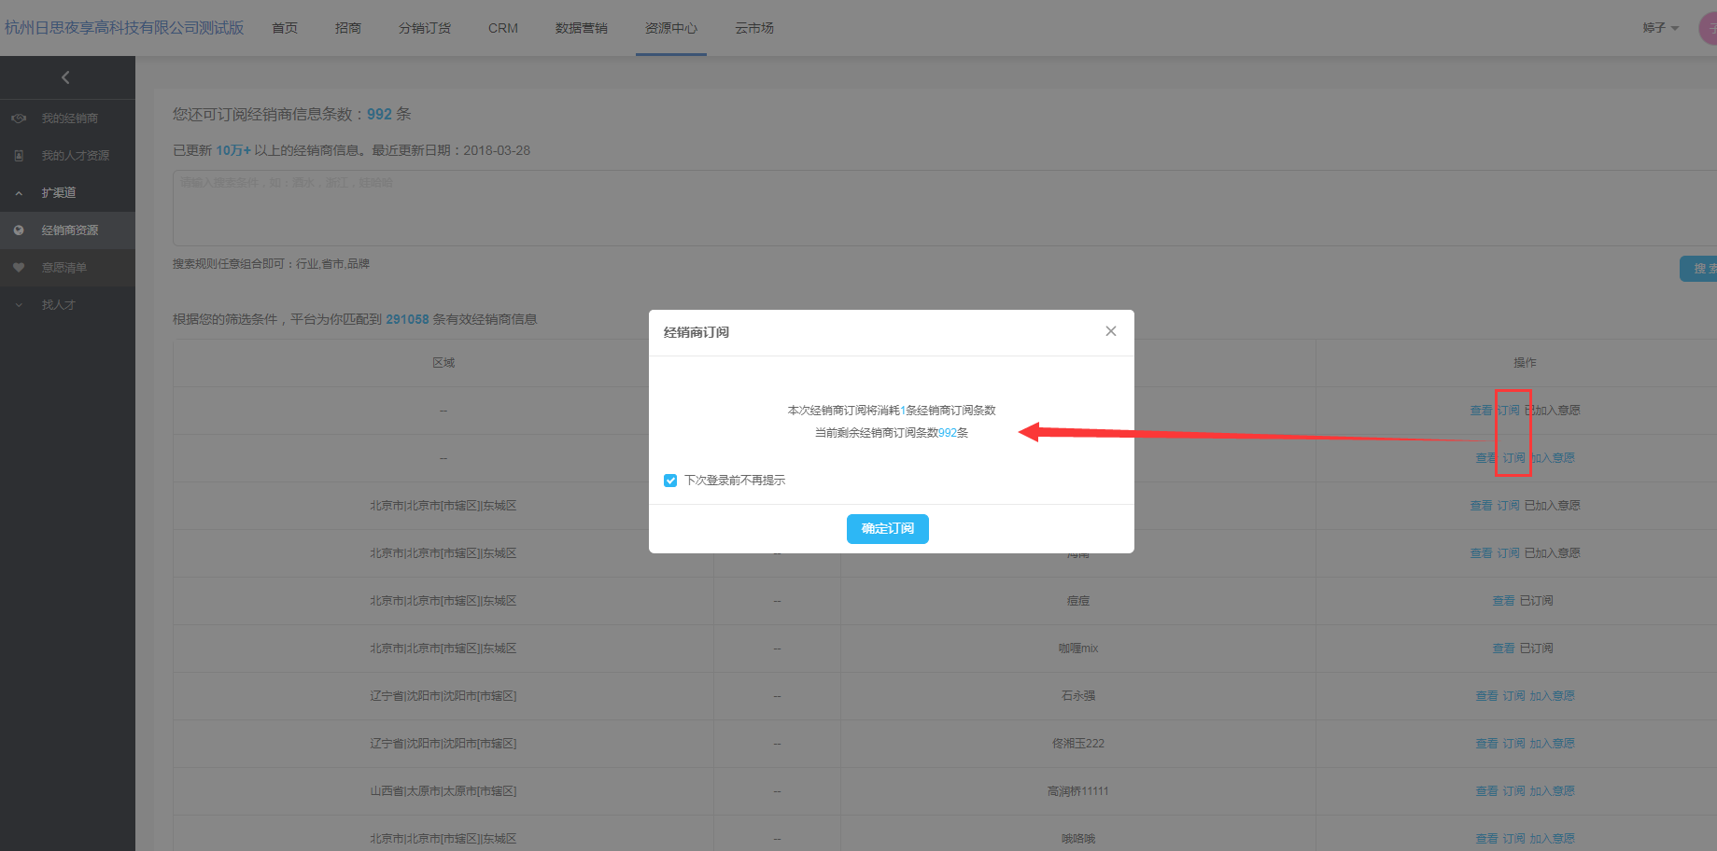Click 订阅 link in 石永强 row
The height and width of the screenshot is (851, 1717).
[x=1513, y=696]
